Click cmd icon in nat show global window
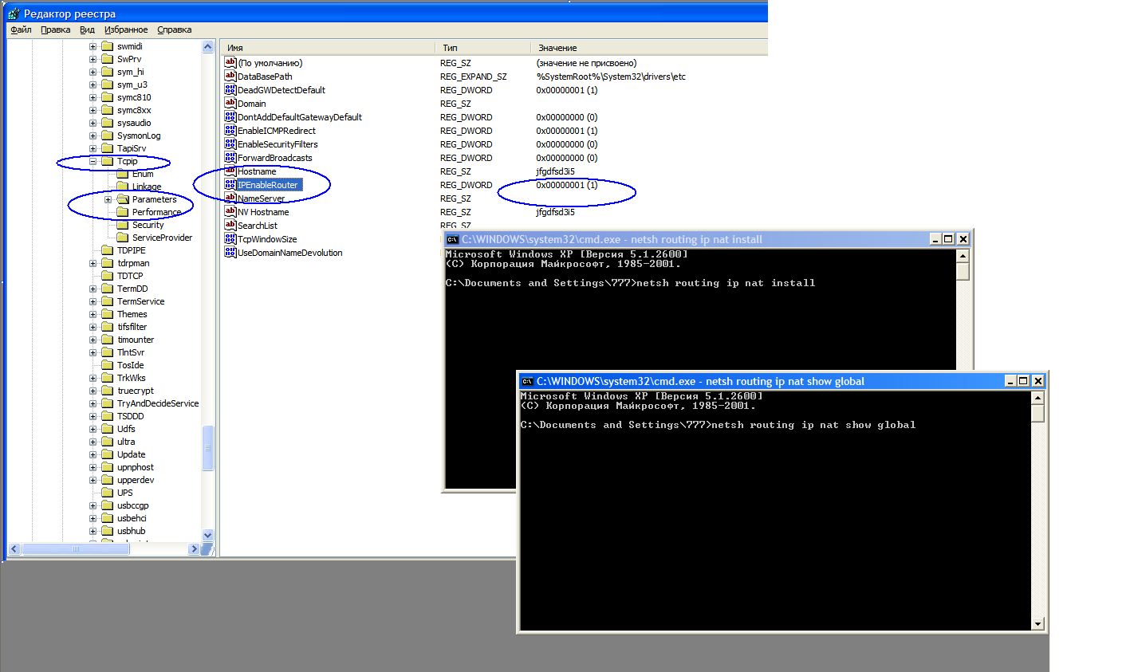This screenshot has width=1130, height=672. click(527, 382)
